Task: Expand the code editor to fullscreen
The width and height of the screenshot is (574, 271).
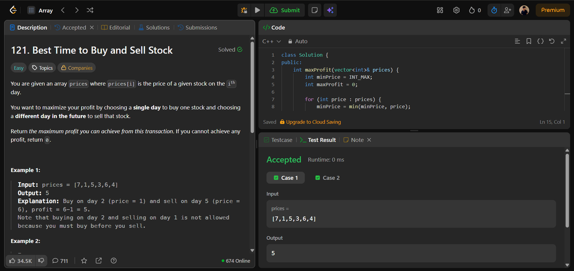Action: pyautogui.click(x=563, y=42)
